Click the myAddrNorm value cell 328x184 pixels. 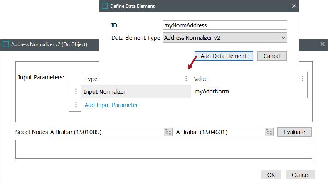click(x=249, y=92)
